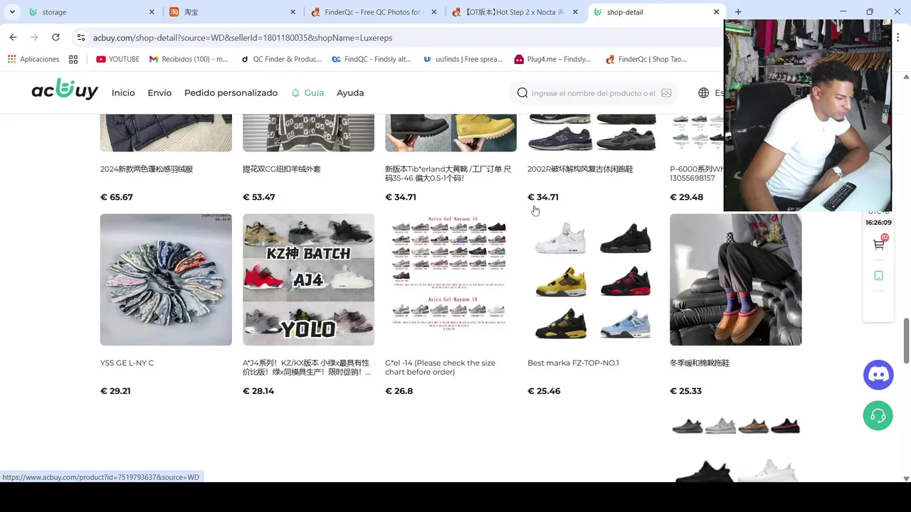The width and height of the screenshot is (911, 512).
Task: Open the Asics Gel-Kayano 14 product image
Action: click(x=451, y=279)
